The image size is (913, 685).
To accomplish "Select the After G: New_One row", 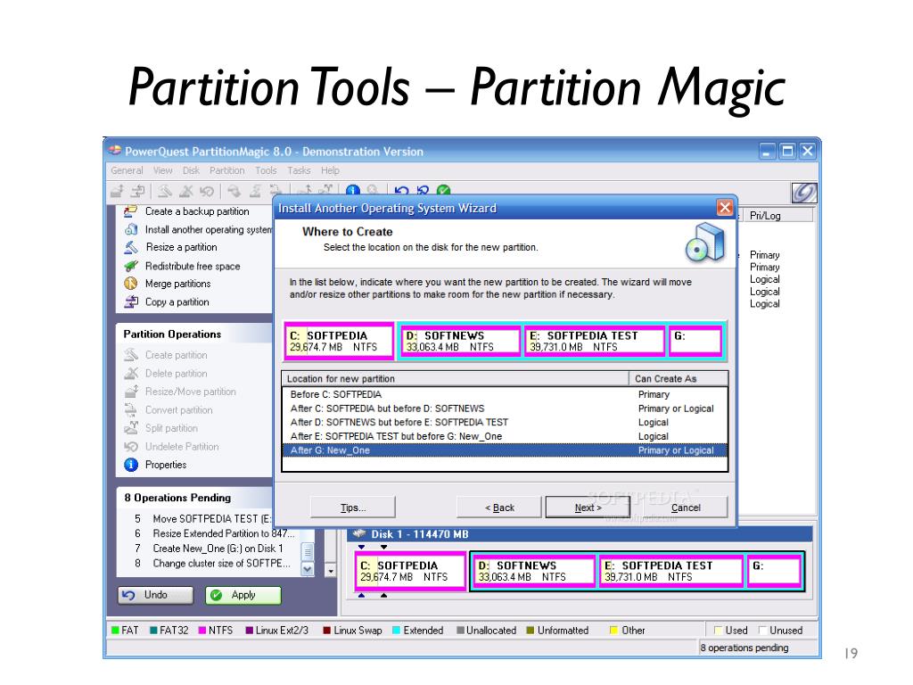I will point(505,450).
